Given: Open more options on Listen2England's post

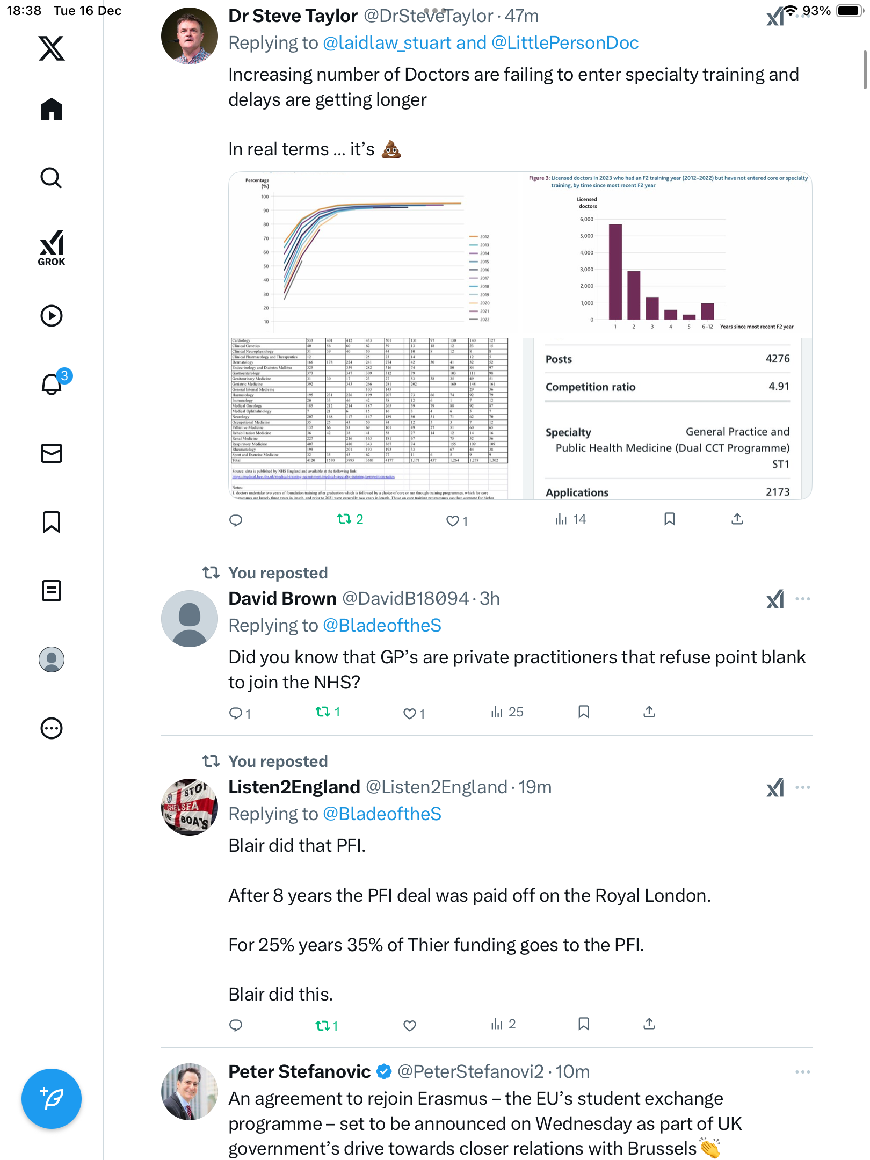Looking at the screenshot, I should [802, 787].
